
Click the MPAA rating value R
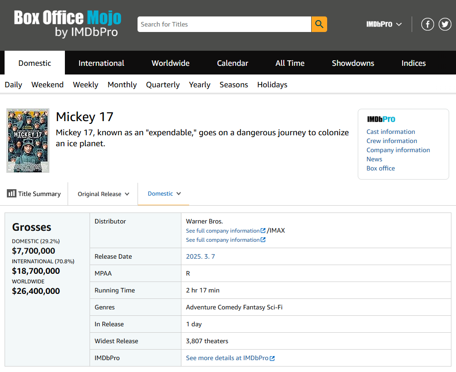tap(188, 273)
